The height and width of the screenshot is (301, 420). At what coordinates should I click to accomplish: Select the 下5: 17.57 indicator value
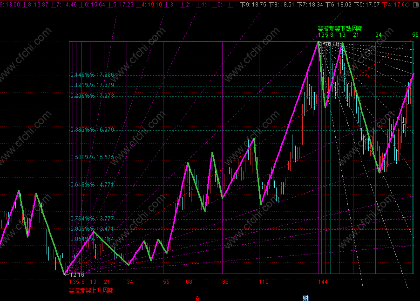(367, 5)
